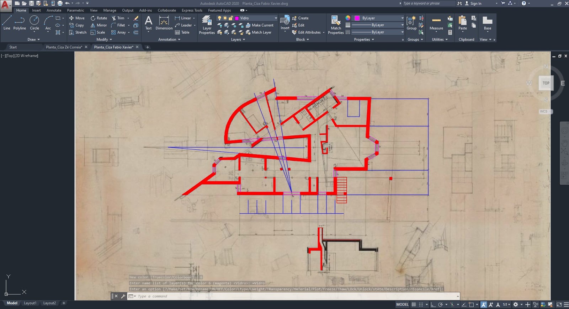
Task: Toggle annotation visibility highlighted icon
Action: [484, 304]
